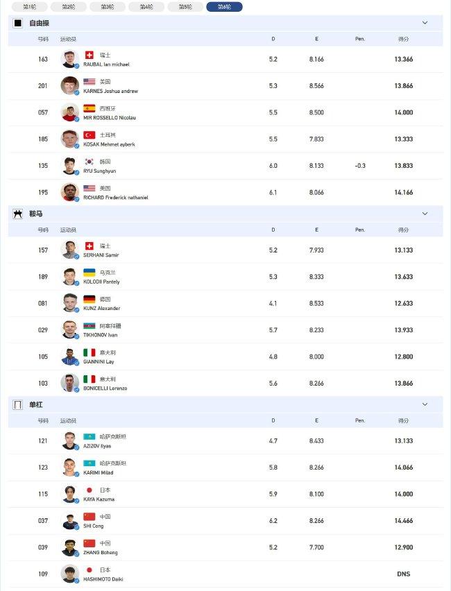Click the floor exercise apparatus icon
This screenshot has width=451, height=591.
coord(18,24)
